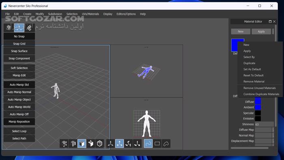Open the Editors/Options menu
Screen dimensions: 284x160
[126, 14]
